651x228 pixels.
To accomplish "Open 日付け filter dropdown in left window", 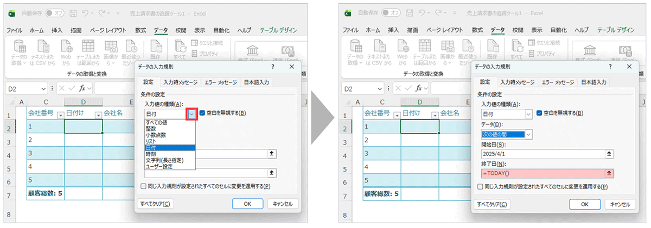I will (x=98, y=114).
